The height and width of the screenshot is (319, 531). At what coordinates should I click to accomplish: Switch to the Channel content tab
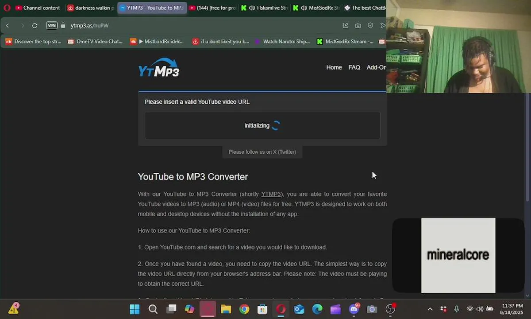[38, 8]
